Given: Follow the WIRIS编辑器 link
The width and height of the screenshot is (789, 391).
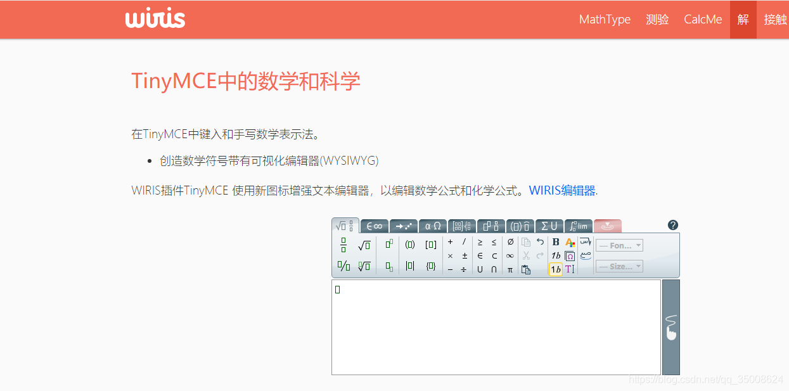Looking at the screenshot, I should point(562,190).
